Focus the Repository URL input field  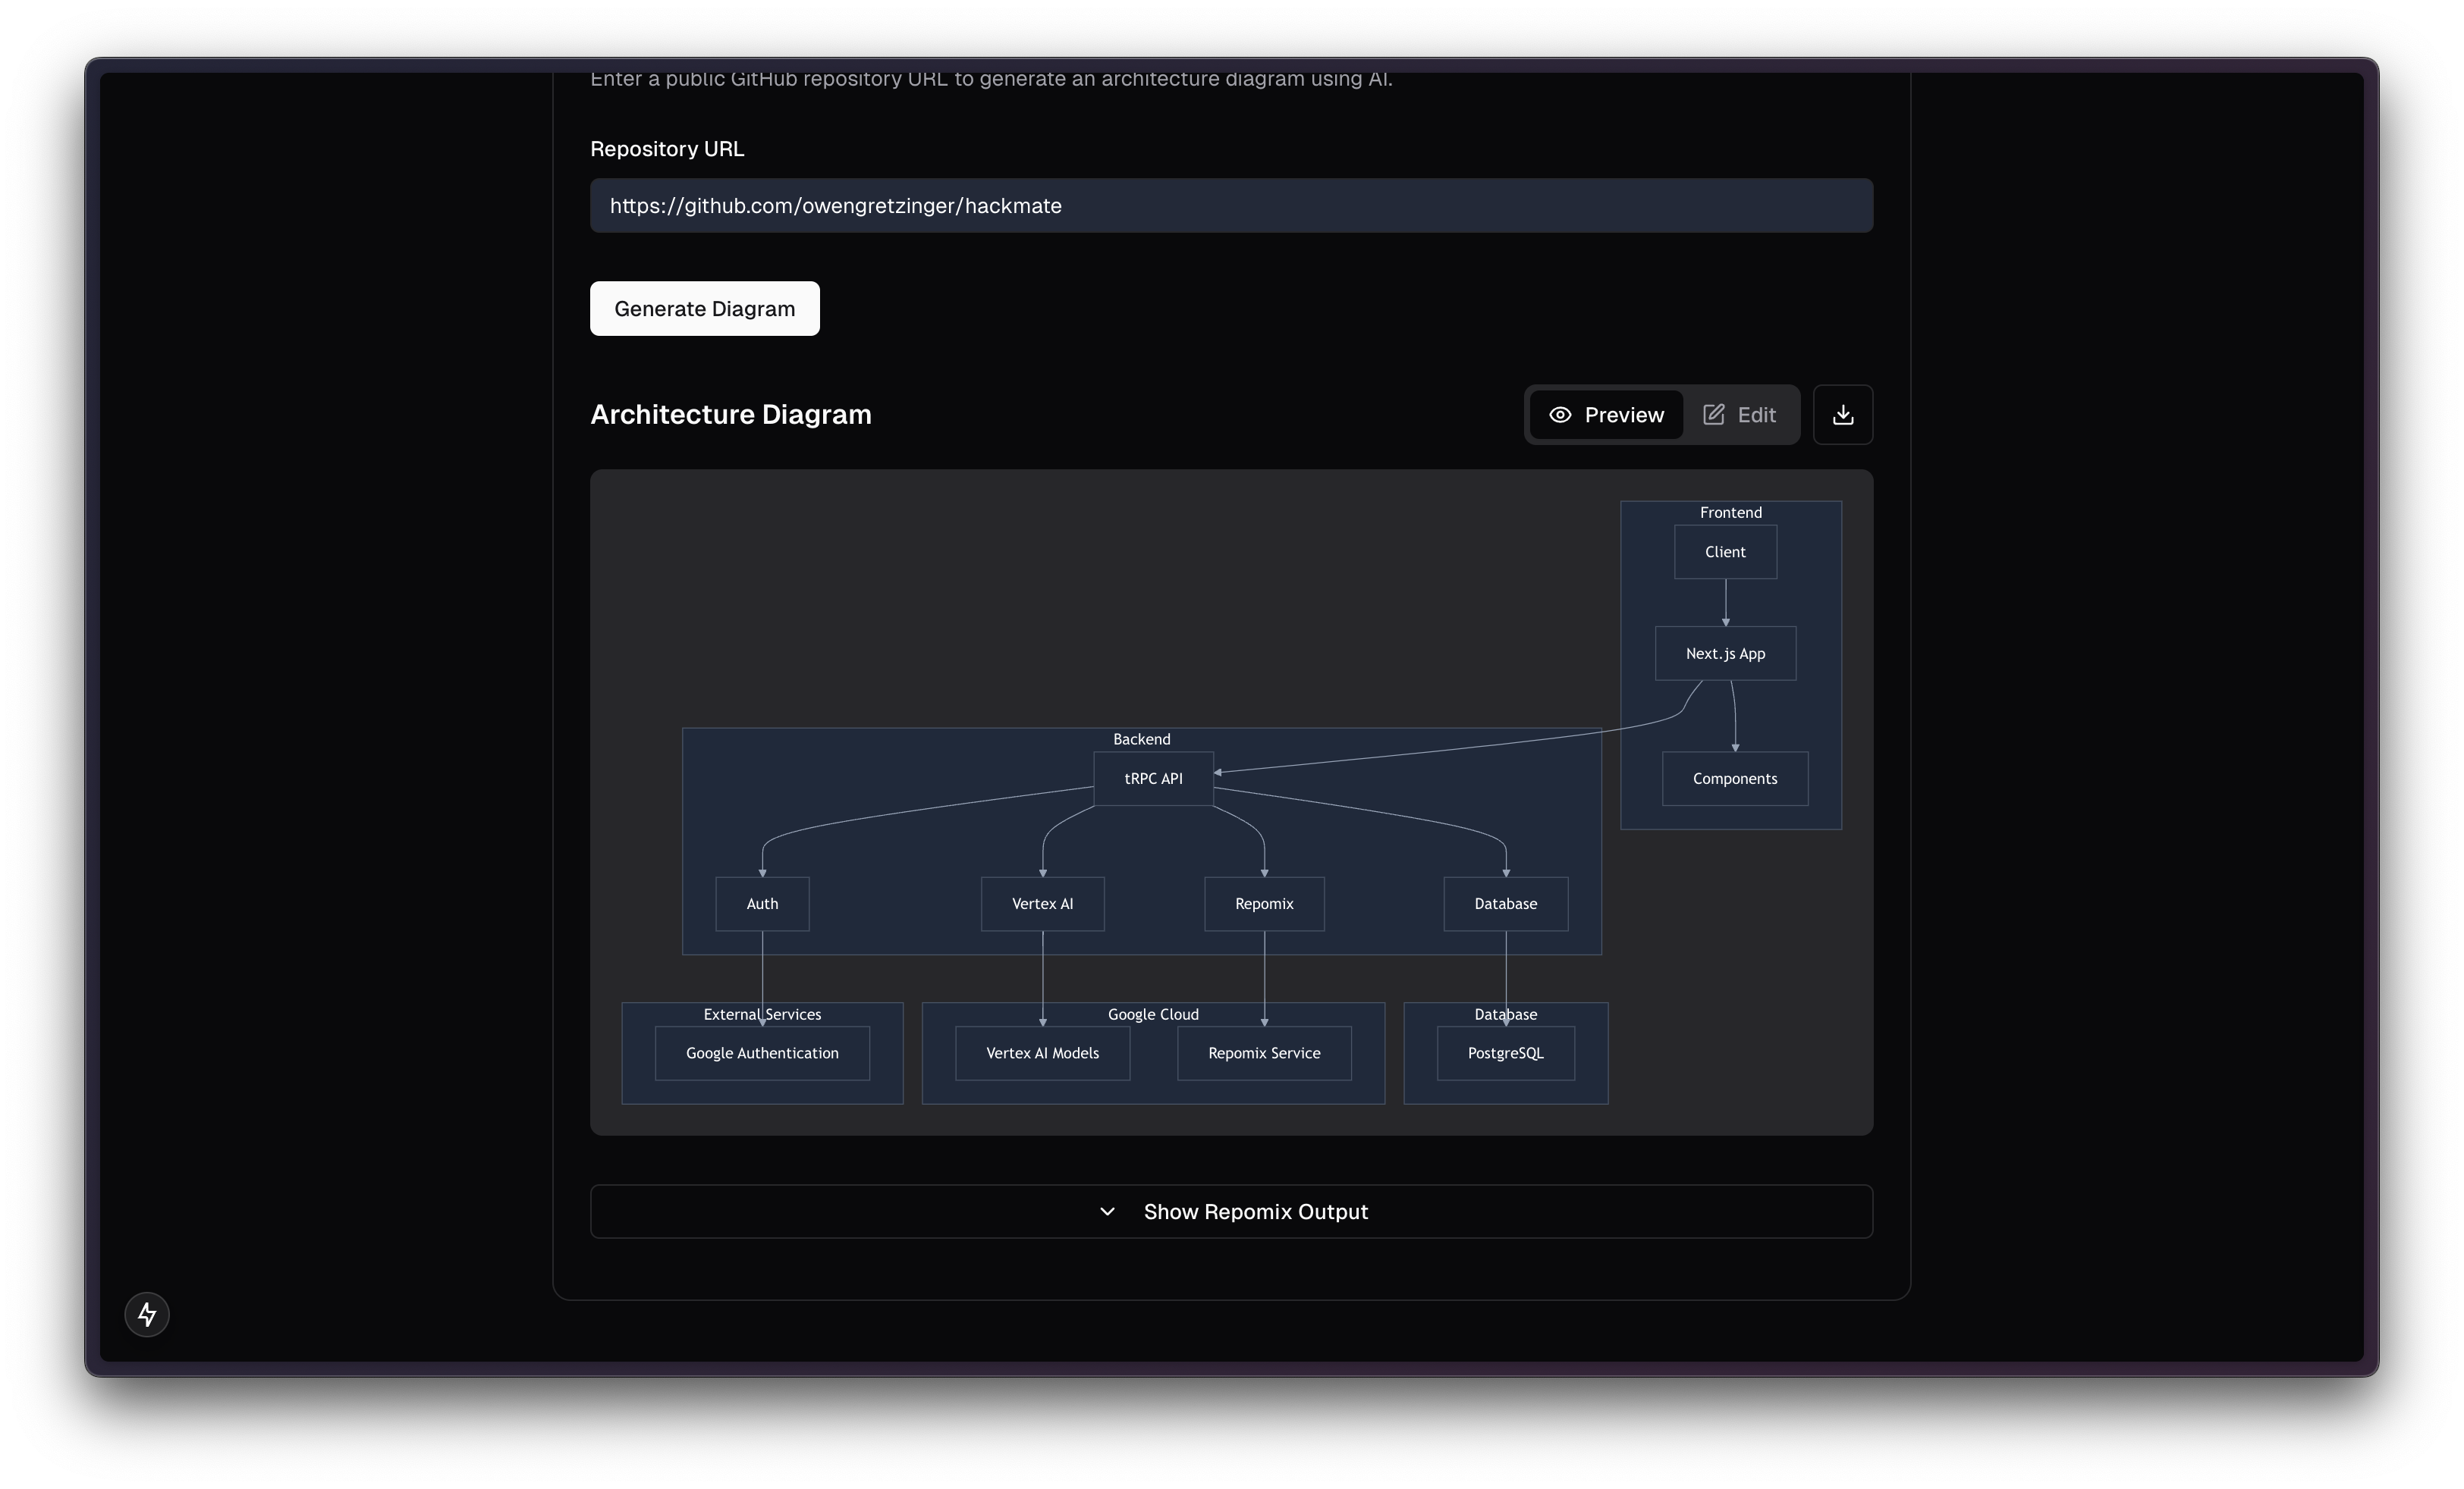(x=1231, y=206)
